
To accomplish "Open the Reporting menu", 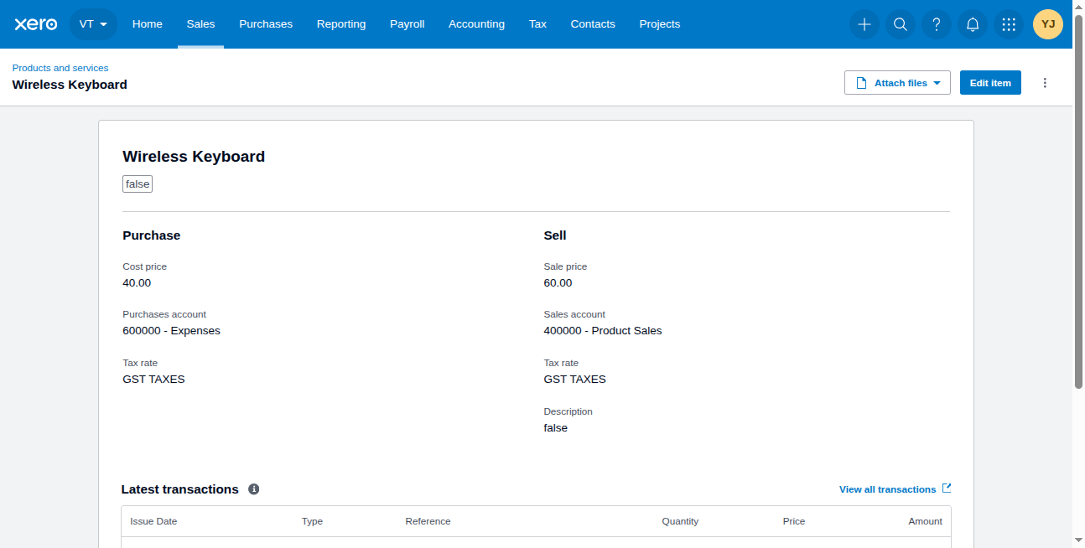I will 341,24.
